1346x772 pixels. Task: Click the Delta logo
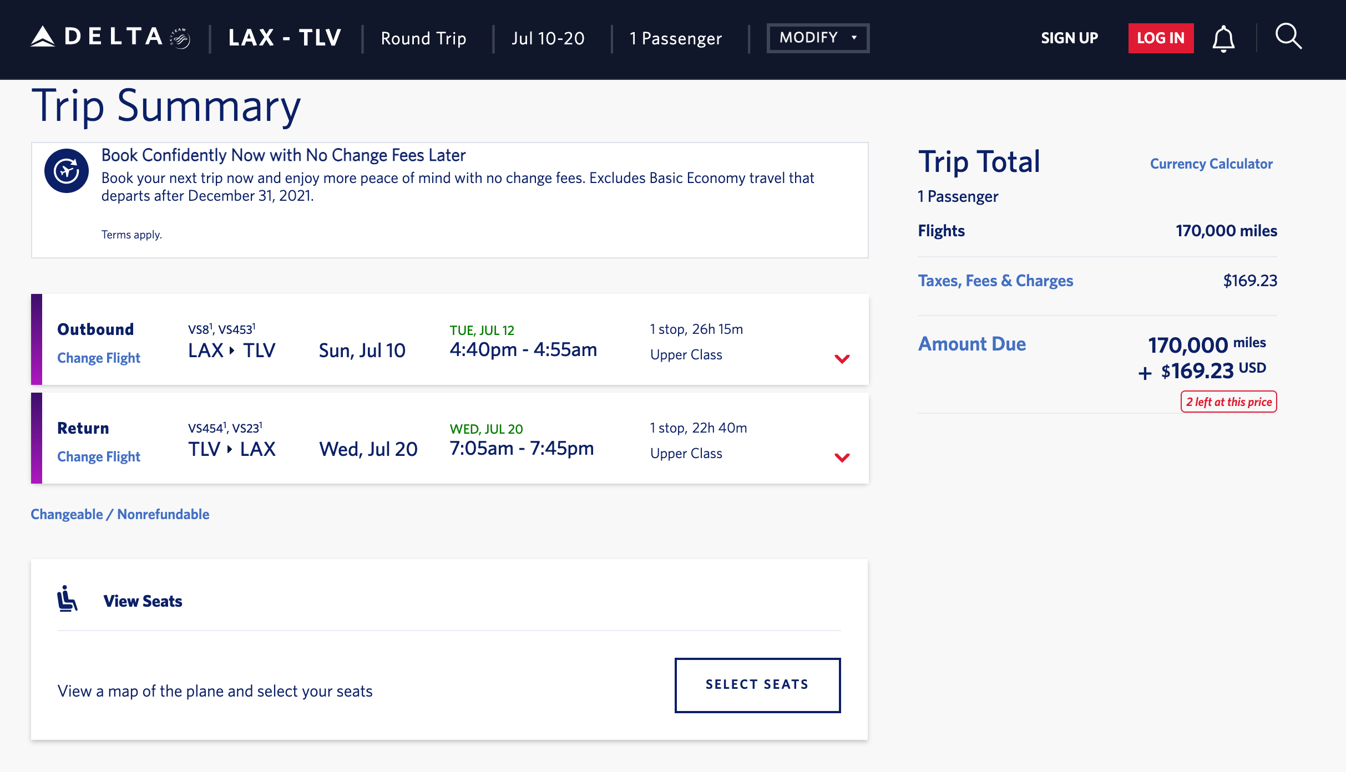coord(110,38)
